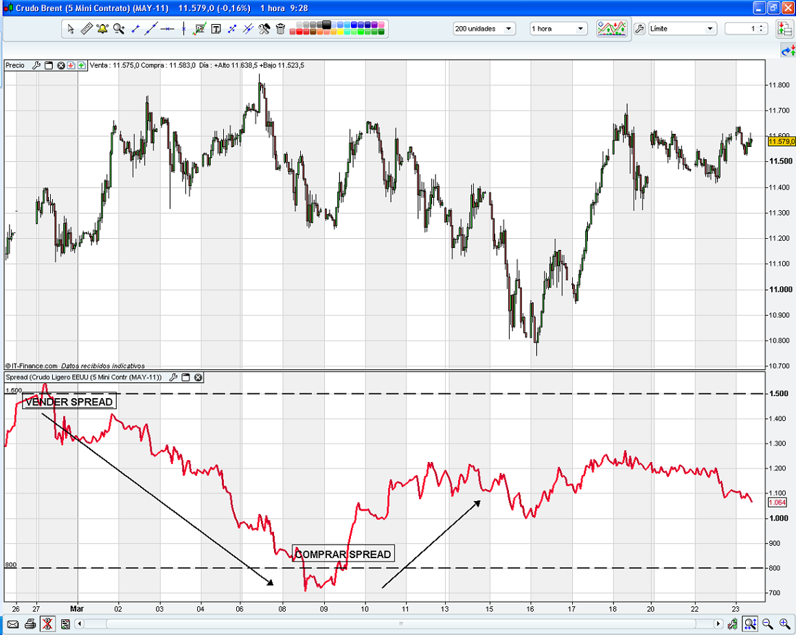Open the indicators chart icon
The width and height of the screenshot is (796, 635).
611,29
